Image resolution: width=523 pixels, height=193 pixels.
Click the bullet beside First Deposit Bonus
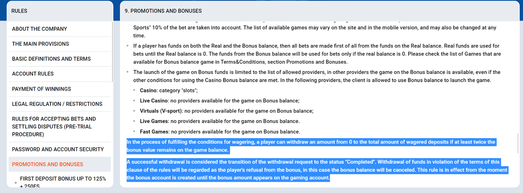(15, 183)
